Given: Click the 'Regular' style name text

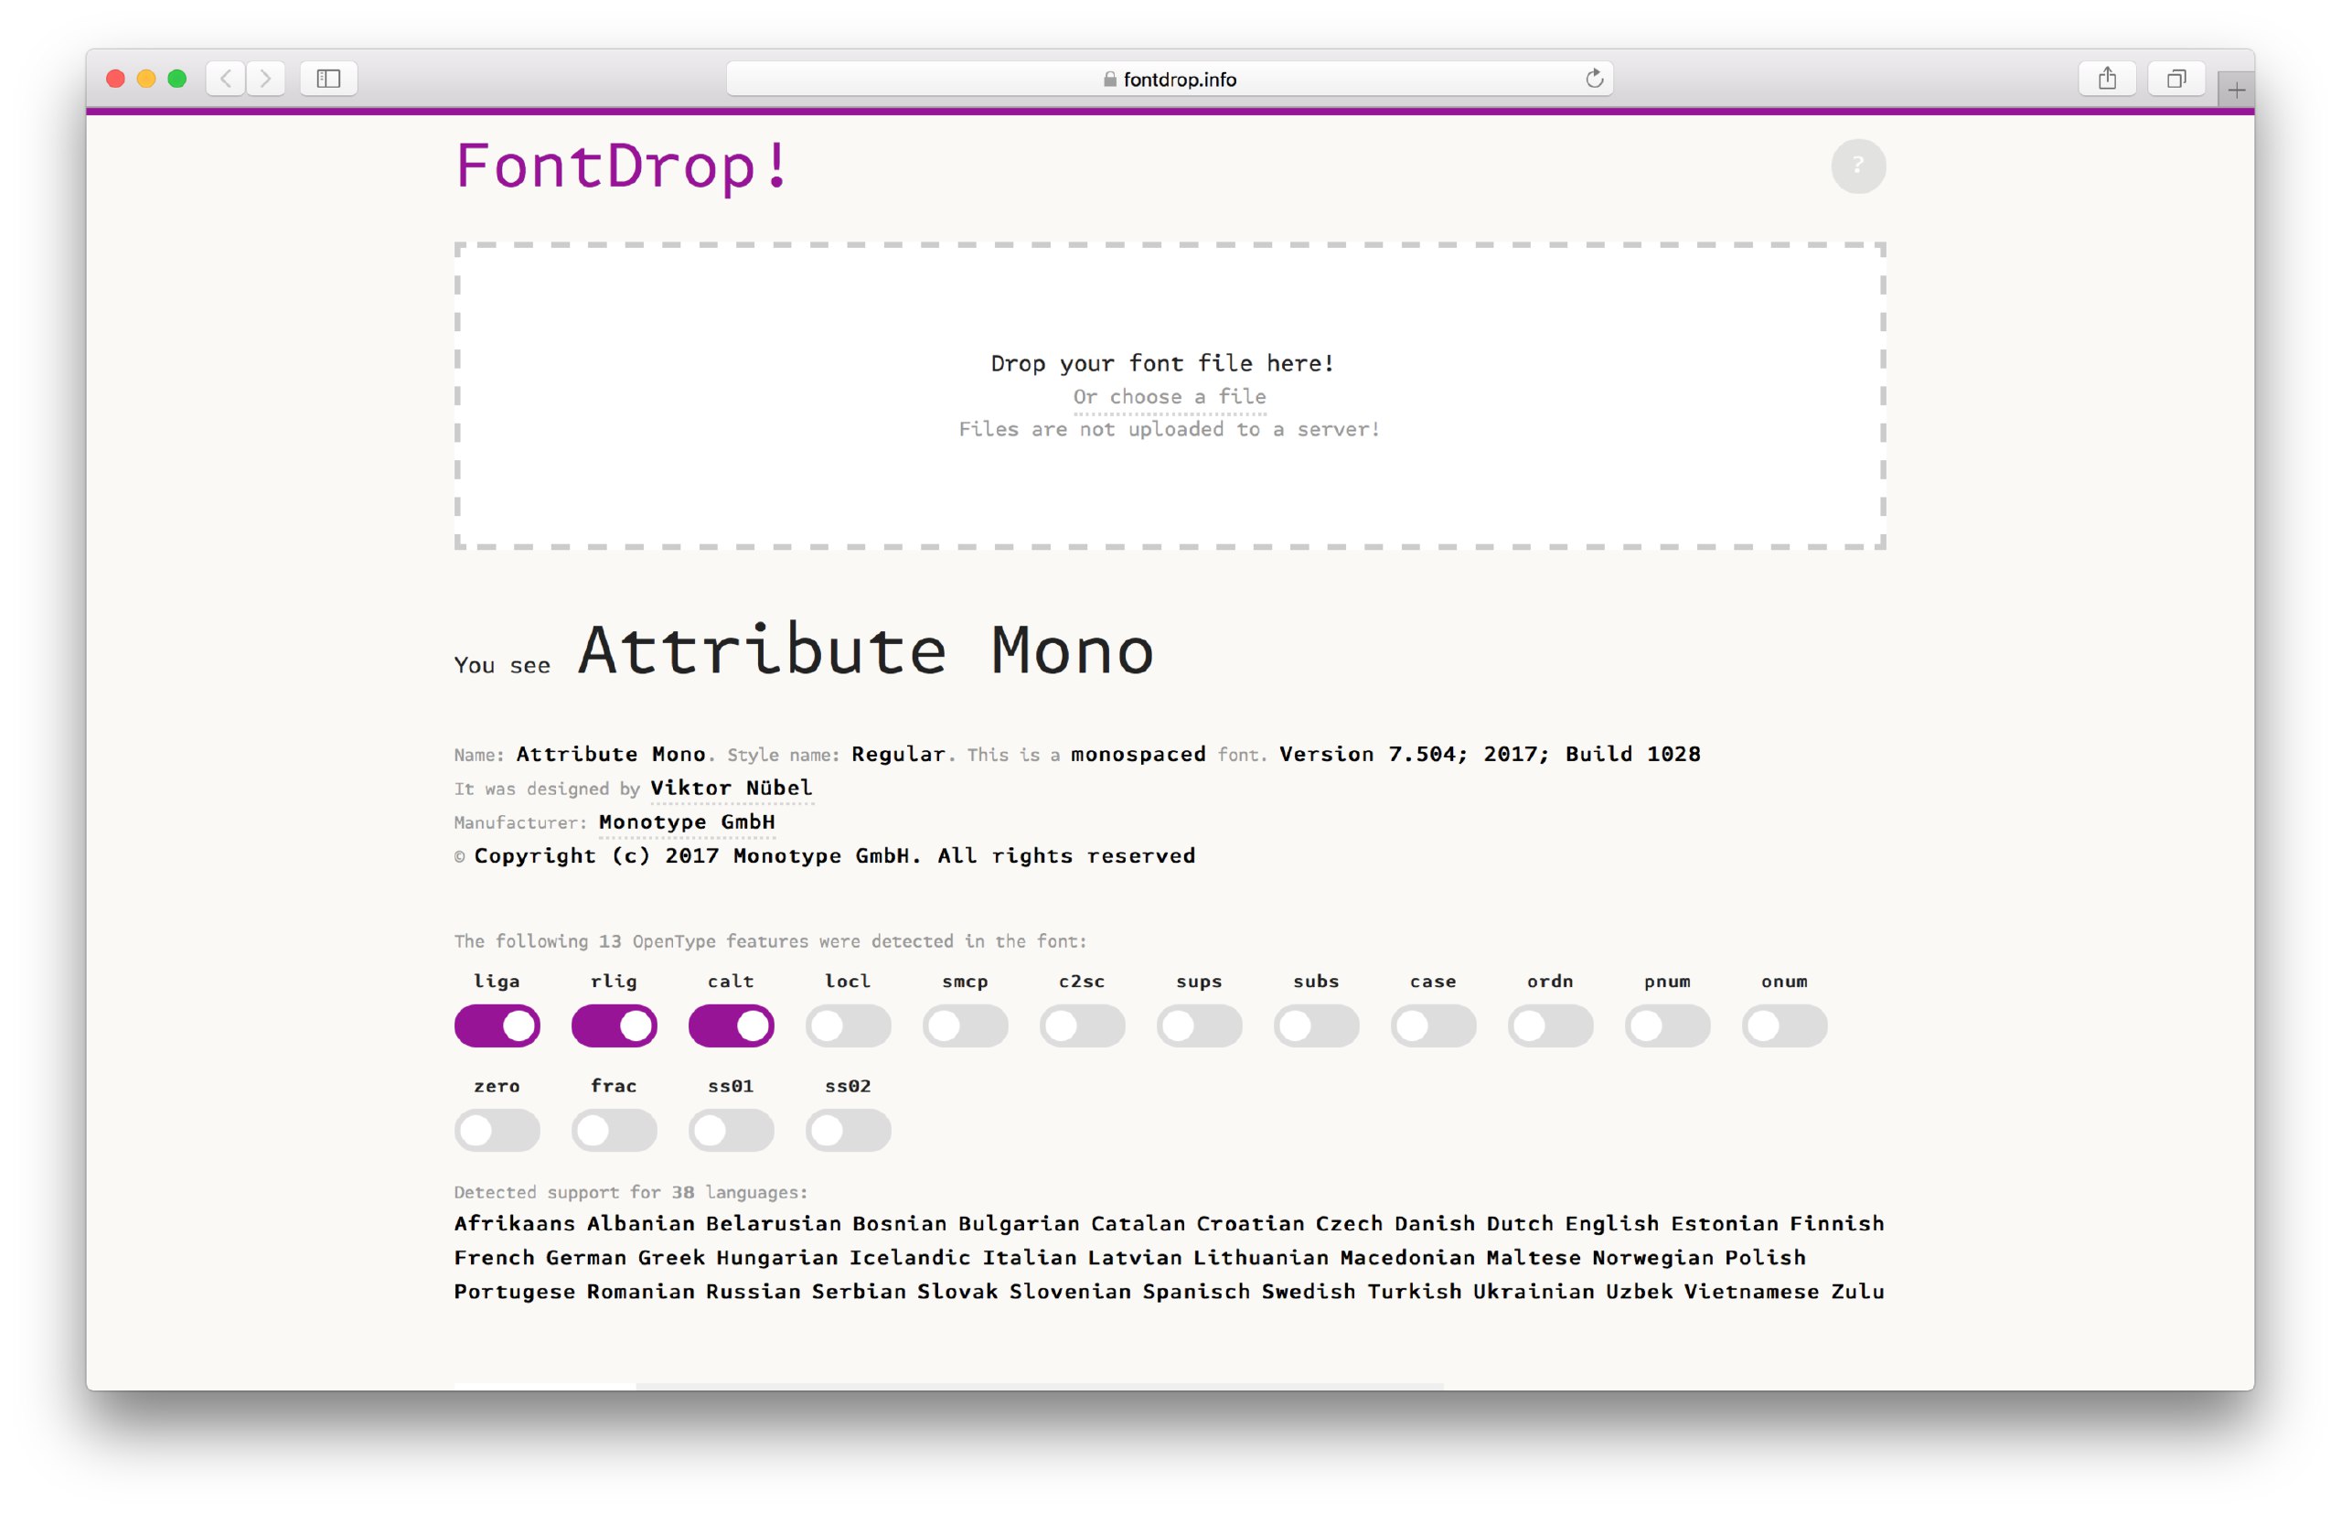Looking at the screenshot, I should click(898, 754).
